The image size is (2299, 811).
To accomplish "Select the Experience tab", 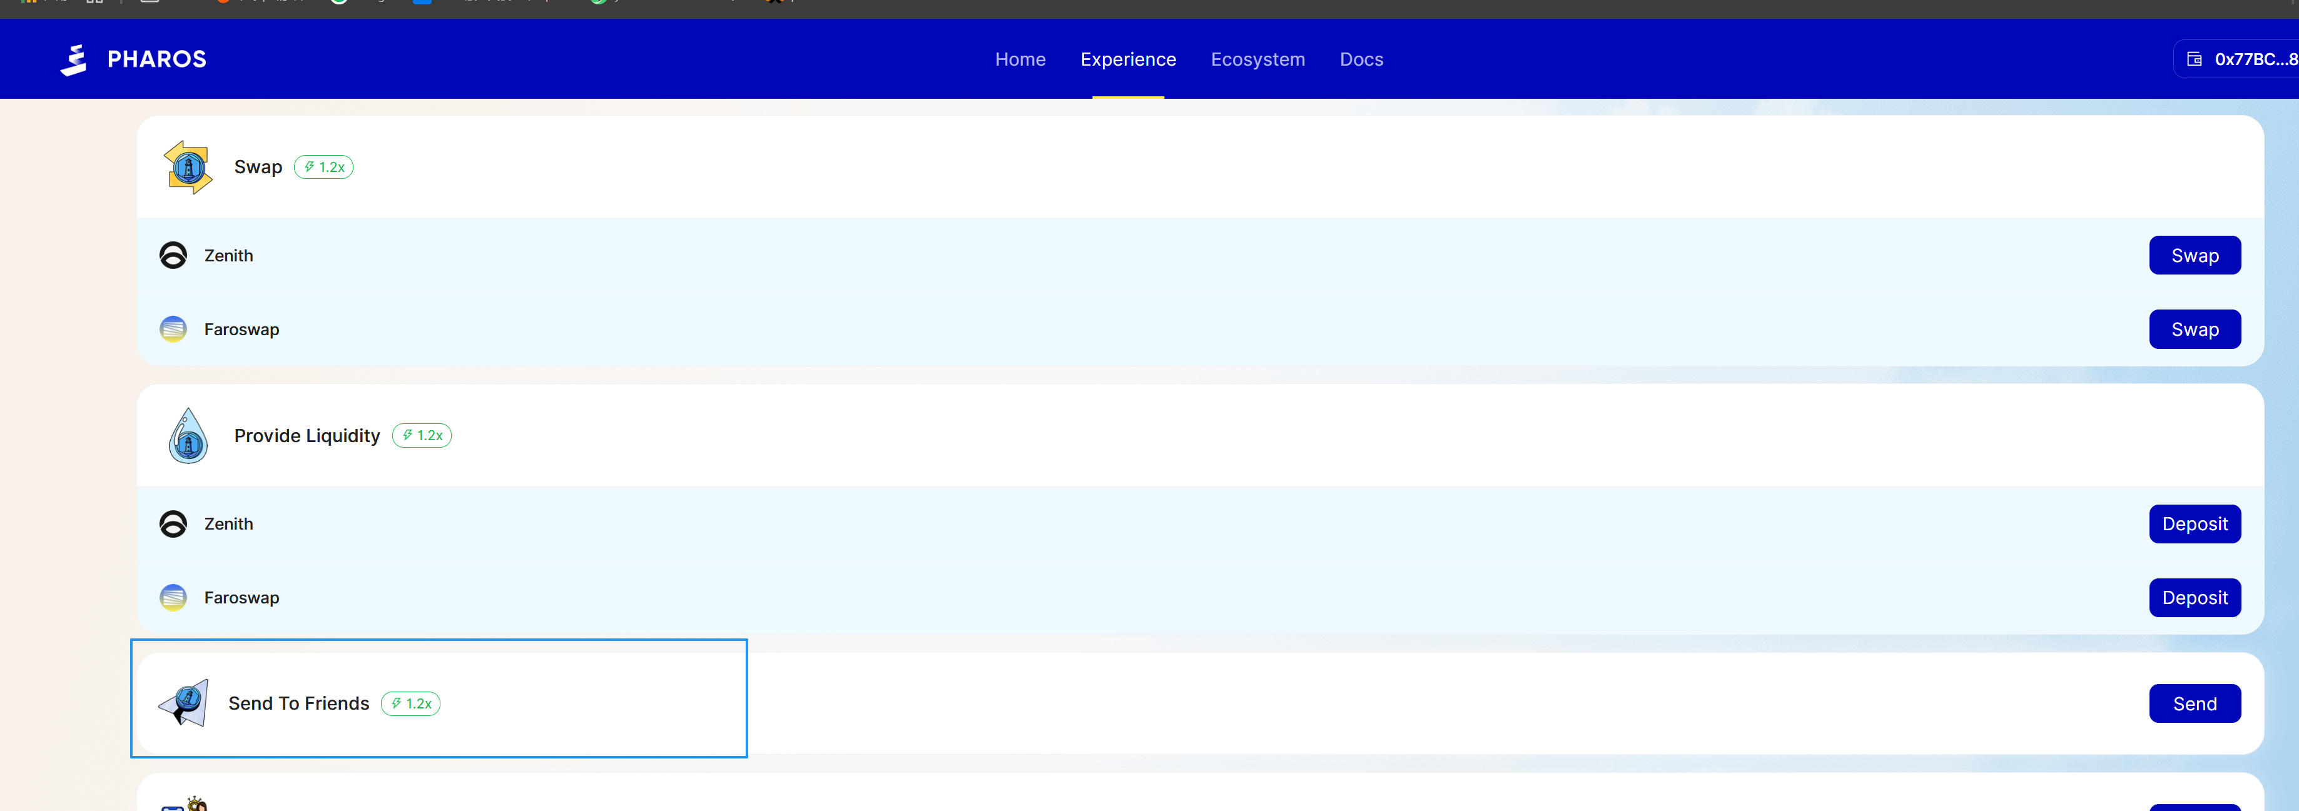I will coord(1128,59).
